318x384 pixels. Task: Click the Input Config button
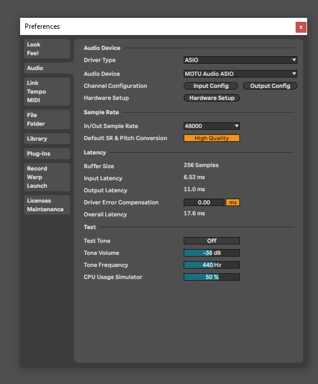[211, 86]
